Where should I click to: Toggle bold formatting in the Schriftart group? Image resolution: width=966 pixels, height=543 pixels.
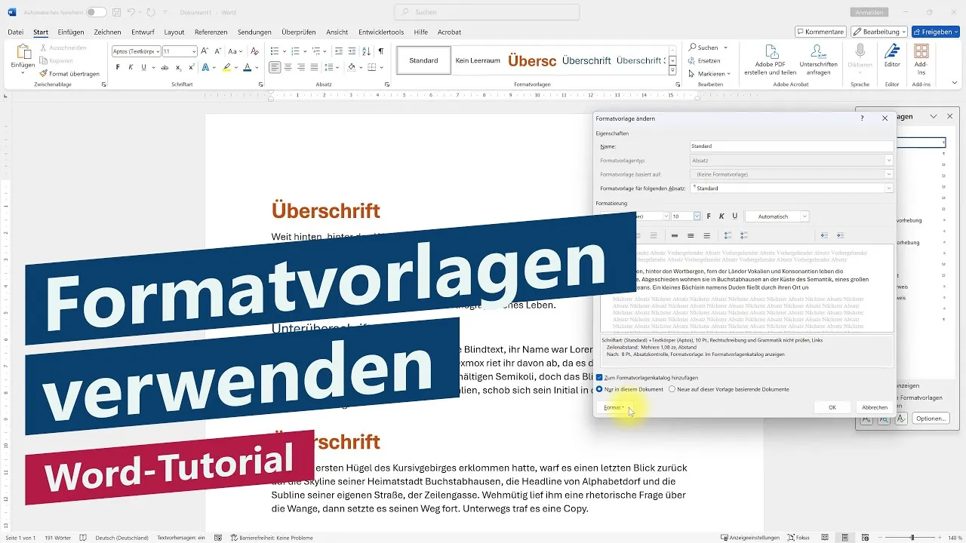click(118, 66)
